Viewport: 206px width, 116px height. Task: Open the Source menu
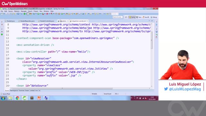point(11,11)
